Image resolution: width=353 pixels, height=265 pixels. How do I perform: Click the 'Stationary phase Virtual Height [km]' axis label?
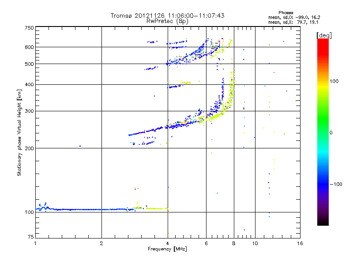tap(19, 132)
